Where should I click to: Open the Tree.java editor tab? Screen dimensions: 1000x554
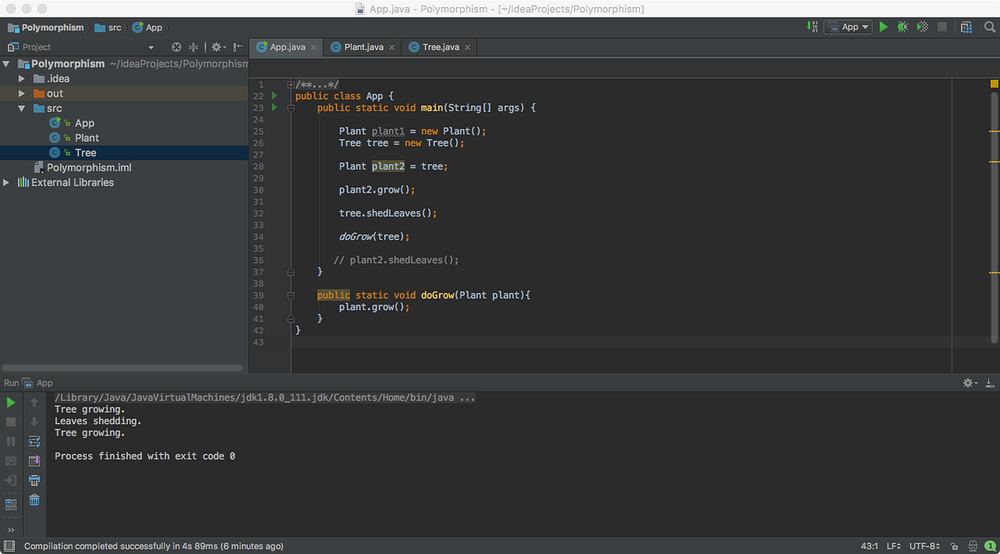tap(441, 47)
